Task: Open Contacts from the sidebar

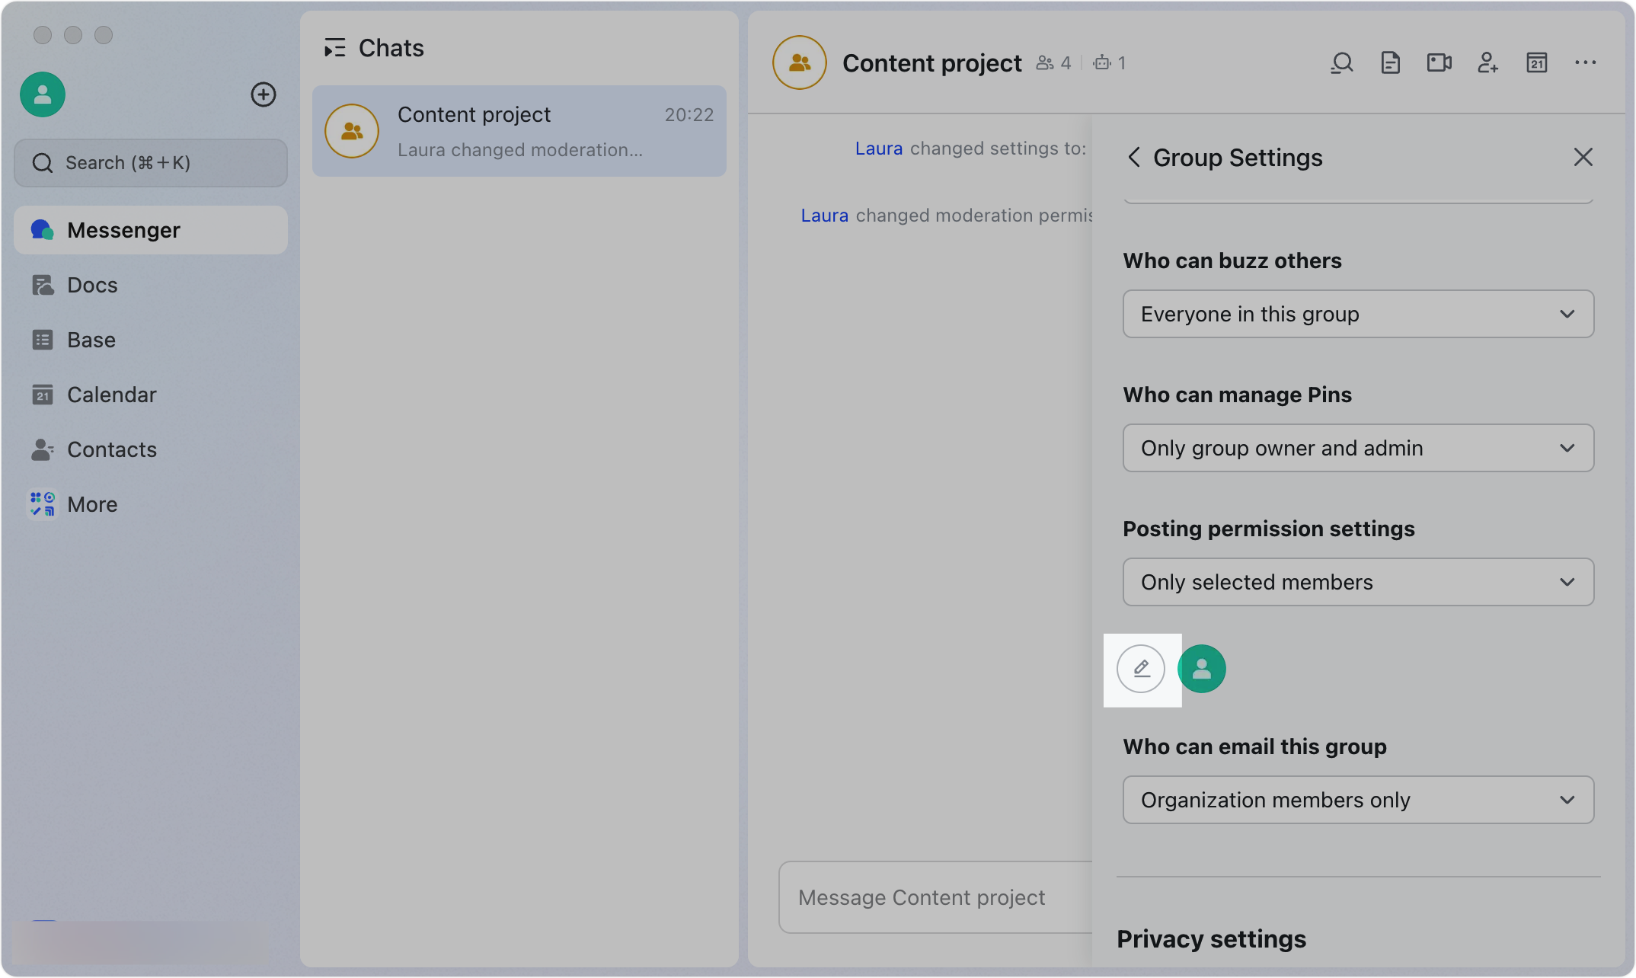Action: point(151,449)
